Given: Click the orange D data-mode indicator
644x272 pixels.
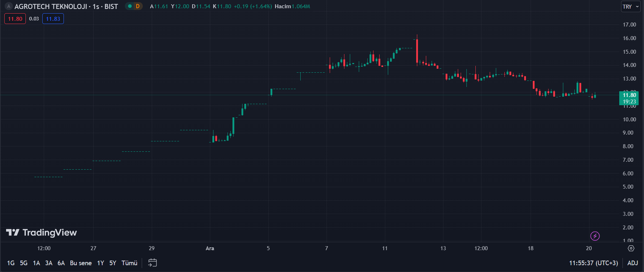Looking at the screenshot, I should coord(137,6).
